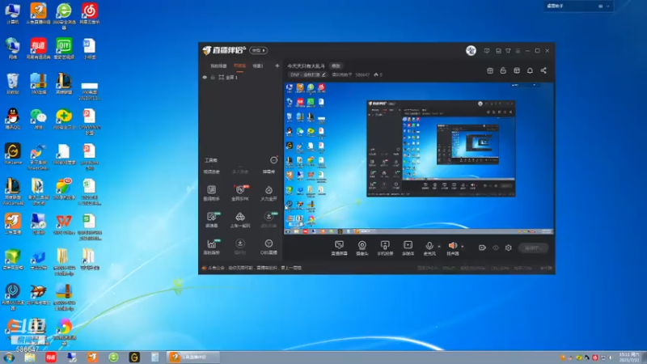Toggle the padlock icon in the top-right toolbar
This screenshot has height=364, width=647.
click(x=503, y=70)
